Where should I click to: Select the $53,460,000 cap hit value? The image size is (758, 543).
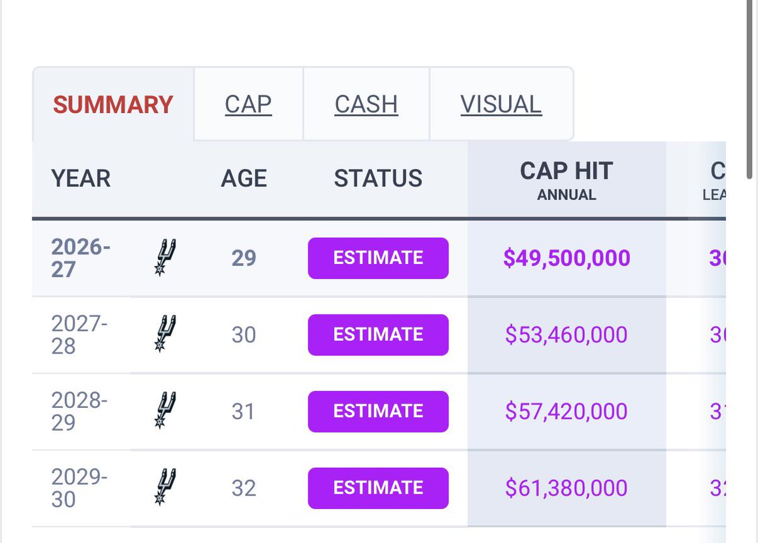567,335
